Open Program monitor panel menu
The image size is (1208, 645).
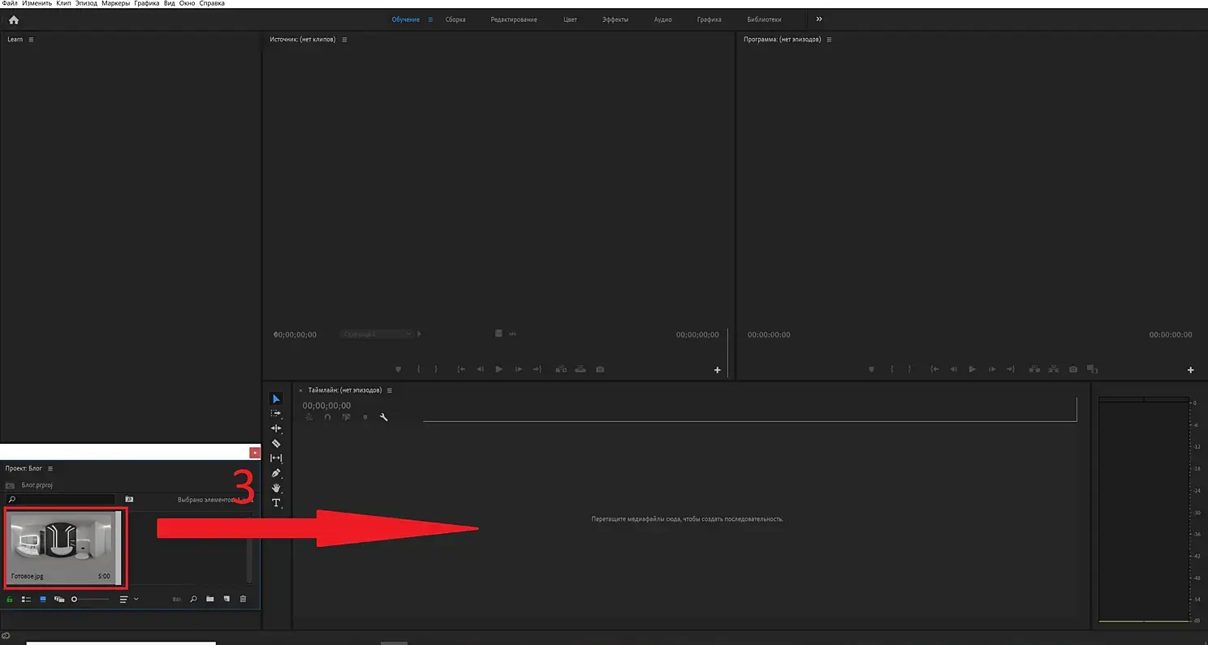(x=829, y=40)
